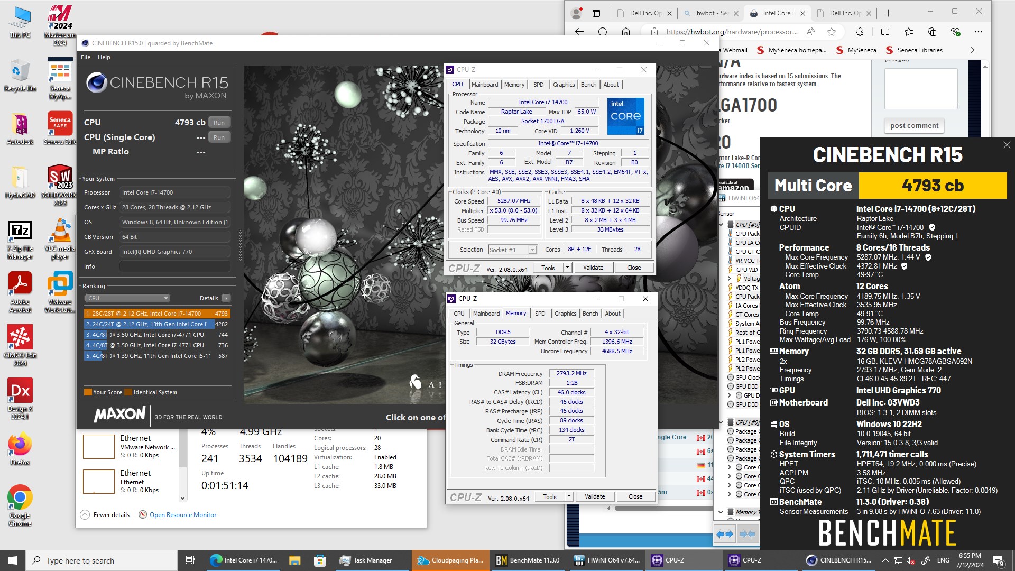Click Validate in CPU-Z Memory window
This screenshot has width=1015, height=571.
click(x=595, y=496)
